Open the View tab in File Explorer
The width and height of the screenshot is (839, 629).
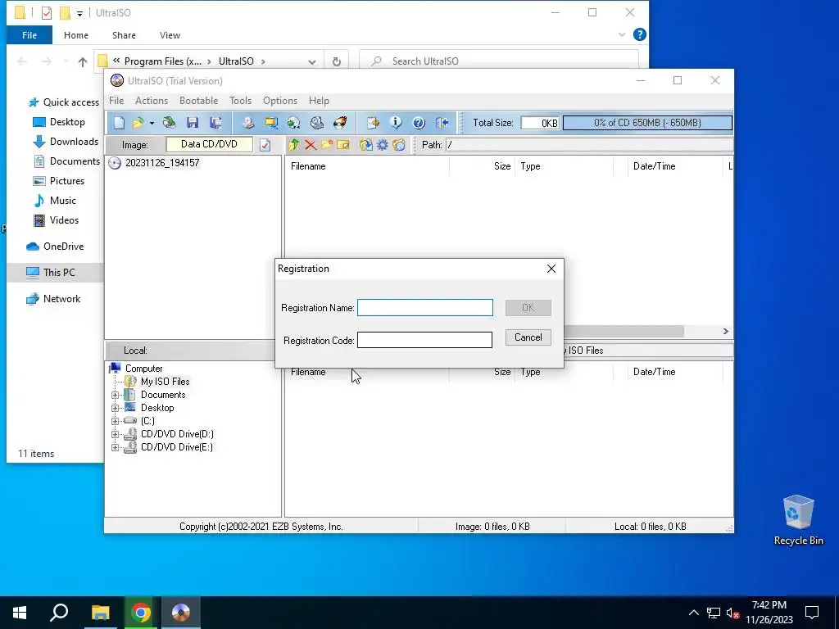[x=170, y=35]
